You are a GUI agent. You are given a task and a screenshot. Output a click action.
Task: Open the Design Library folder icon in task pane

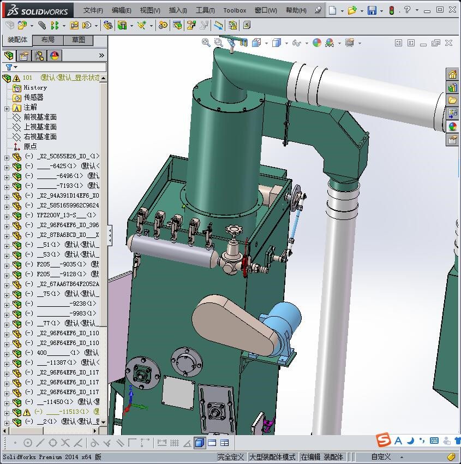452,100
